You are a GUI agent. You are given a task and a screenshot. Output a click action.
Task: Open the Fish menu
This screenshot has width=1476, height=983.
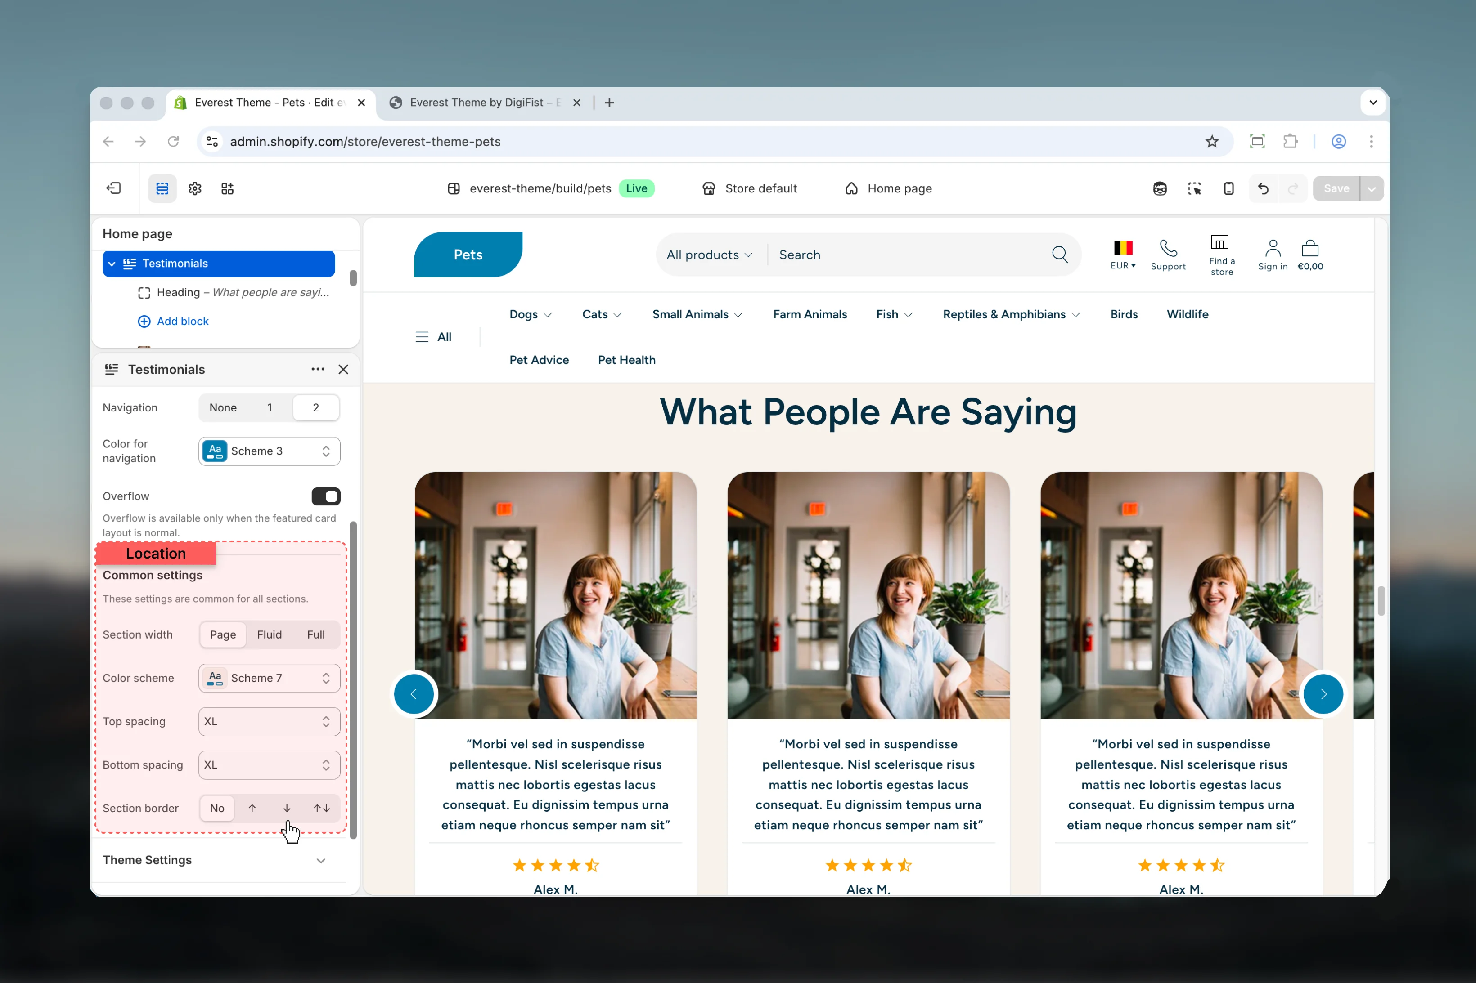pyautogui.click(x=894, y=314)
